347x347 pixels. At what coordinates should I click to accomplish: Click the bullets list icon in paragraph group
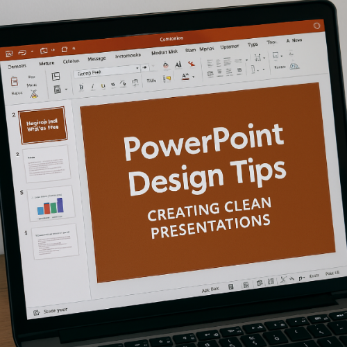click(x=210, y=63)
